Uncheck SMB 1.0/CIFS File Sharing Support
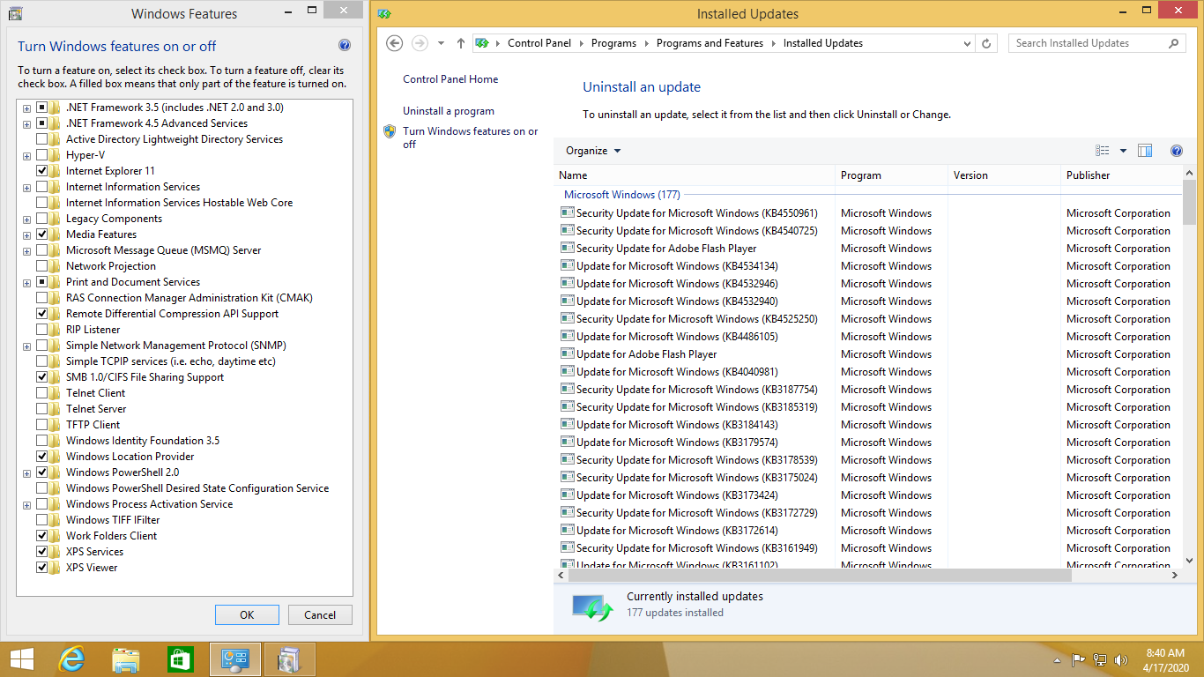The image size is (1204, 677). point(42,377)
